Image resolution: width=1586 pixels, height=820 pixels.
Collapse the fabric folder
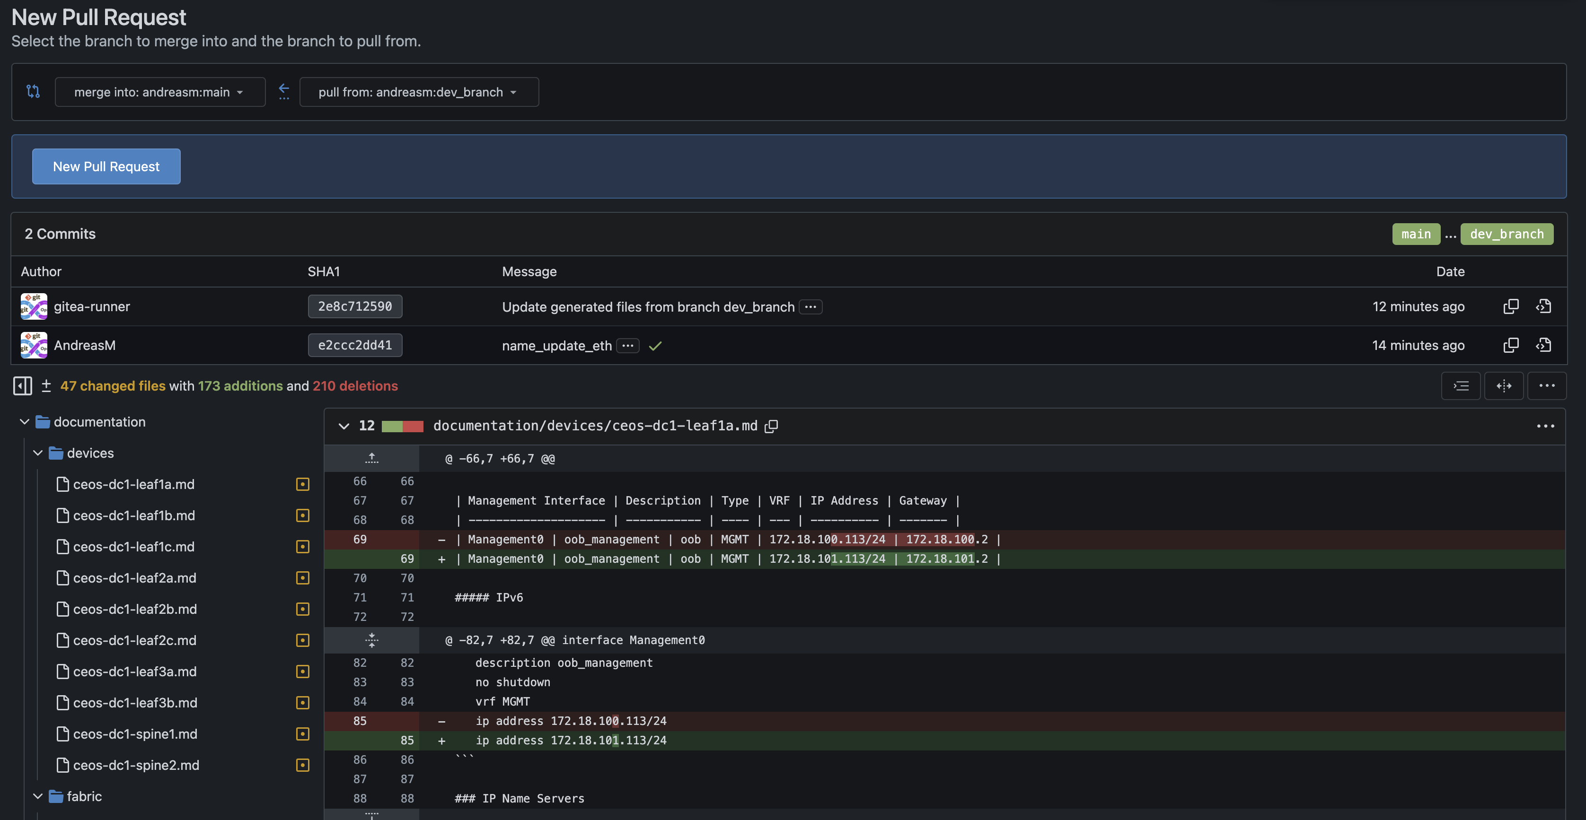click(x=38, y=797)
